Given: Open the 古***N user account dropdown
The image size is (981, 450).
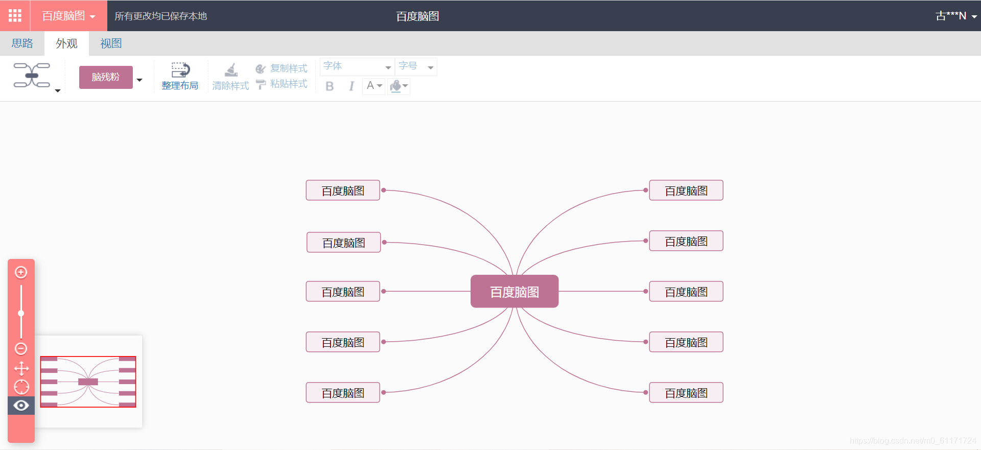Looking at the screenshot, I should (x=956, y=16).
